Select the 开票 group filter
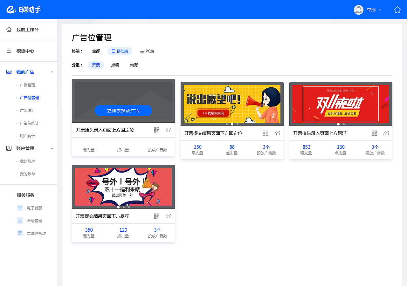The image size is (407, 286). 96,65
